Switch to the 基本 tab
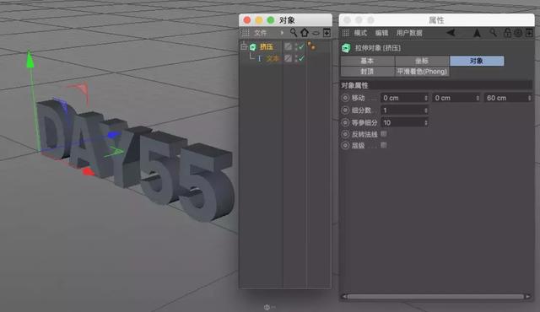 point(367,61)
